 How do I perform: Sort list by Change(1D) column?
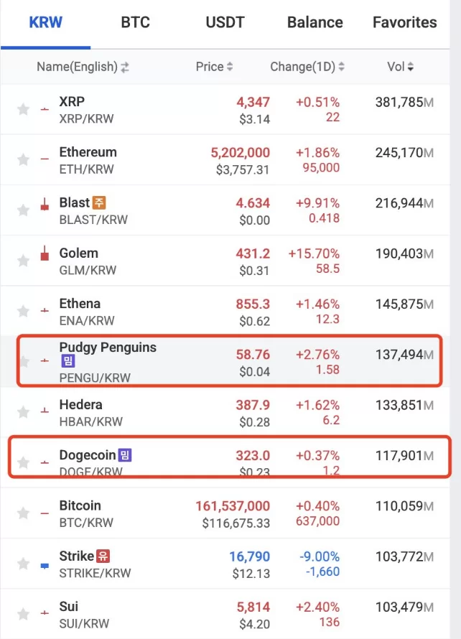click(307, 67)
